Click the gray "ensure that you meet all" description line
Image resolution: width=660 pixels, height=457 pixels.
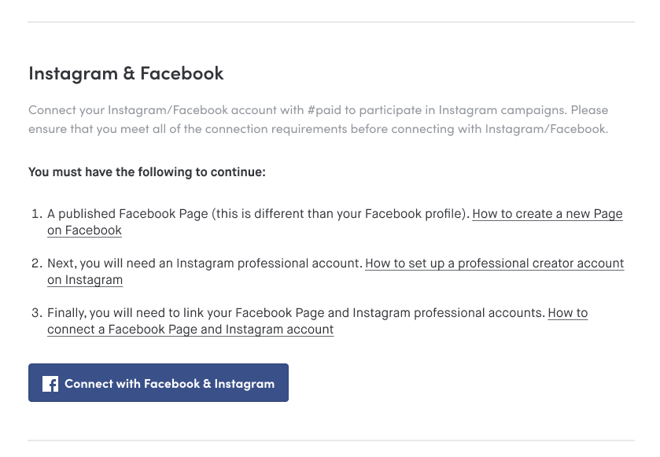point(319,129)
